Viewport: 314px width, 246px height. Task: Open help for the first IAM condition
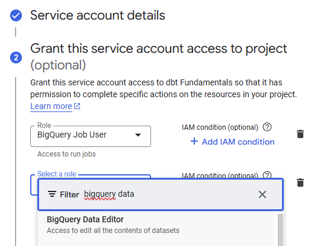[x=267, y=127]
